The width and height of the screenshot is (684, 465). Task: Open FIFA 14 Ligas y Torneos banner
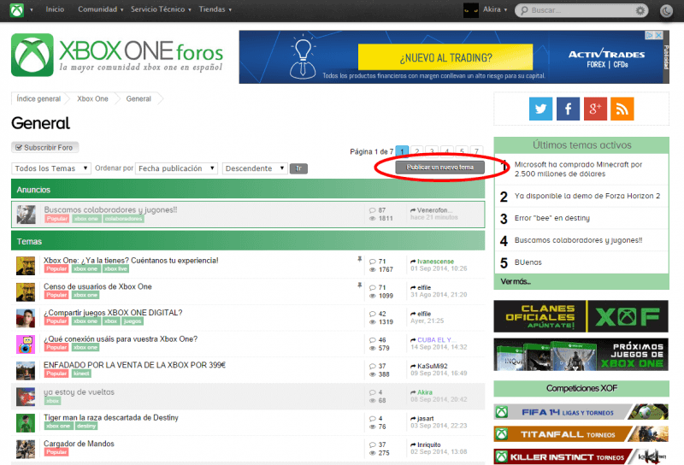(x=581, y=412)
